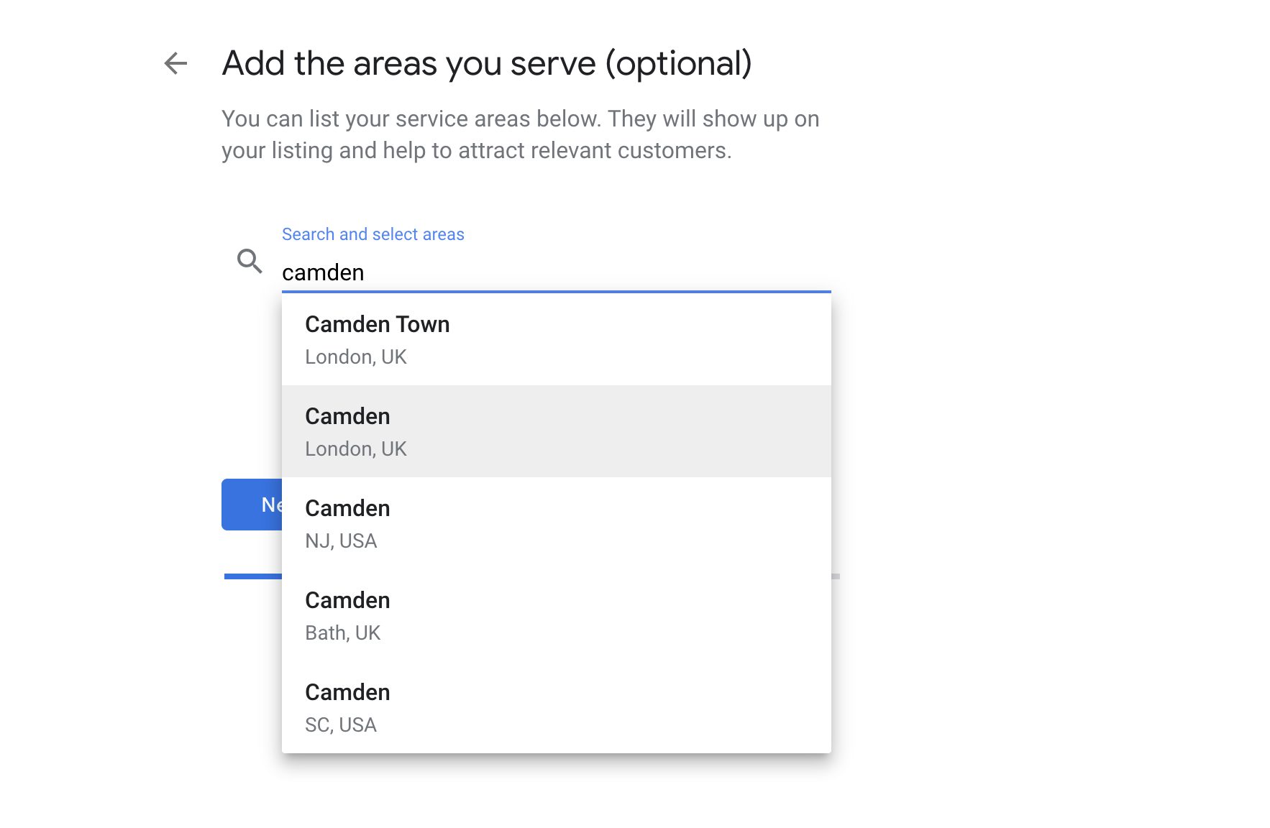Image resolution: width=1270 pixels, height=828 pixels.
Task: Click the blue filled part of progress bar
Action: 252,576
